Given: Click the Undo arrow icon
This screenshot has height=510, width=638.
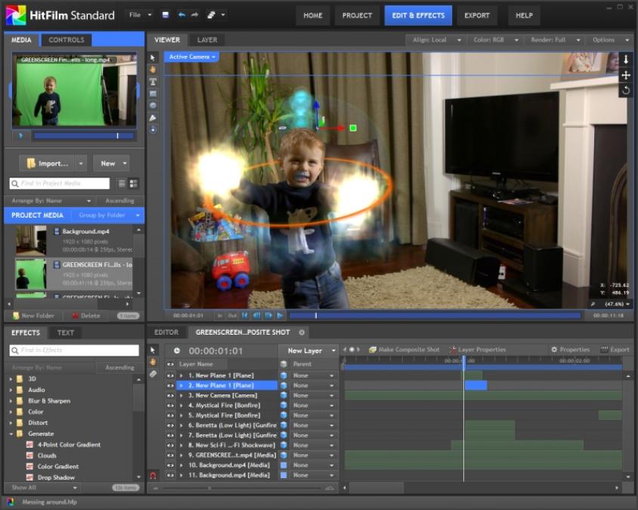Looking at the screenshot, I should pyautogui.click(x=181, y=15).
